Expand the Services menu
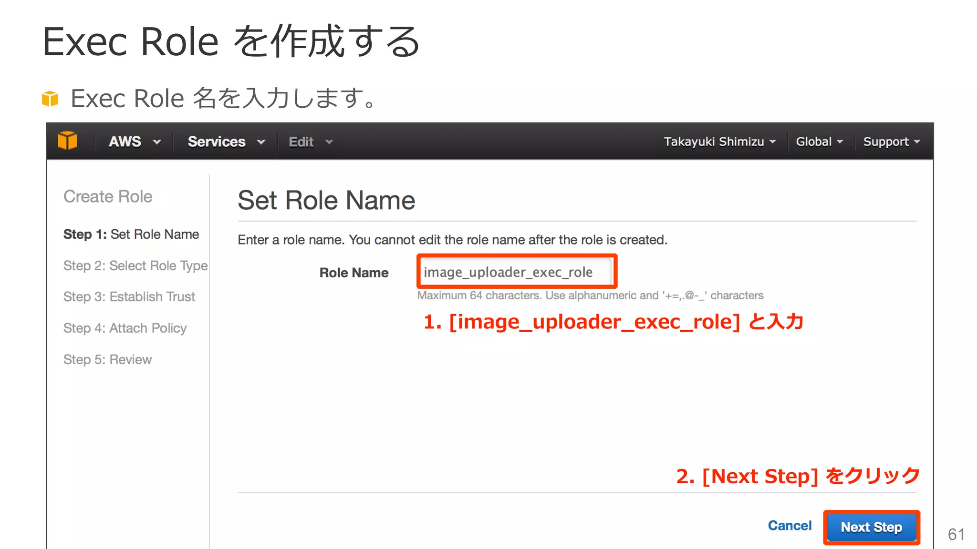 [226, 142]
